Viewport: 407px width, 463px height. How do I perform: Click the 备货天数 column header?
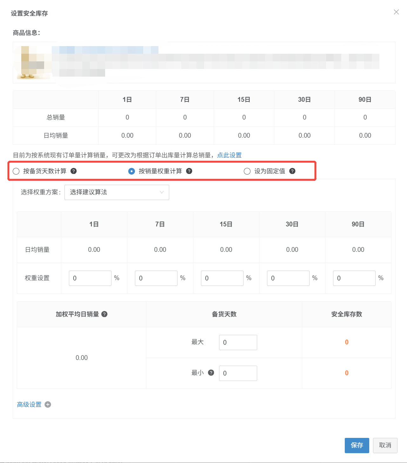[x=224, y=314]
